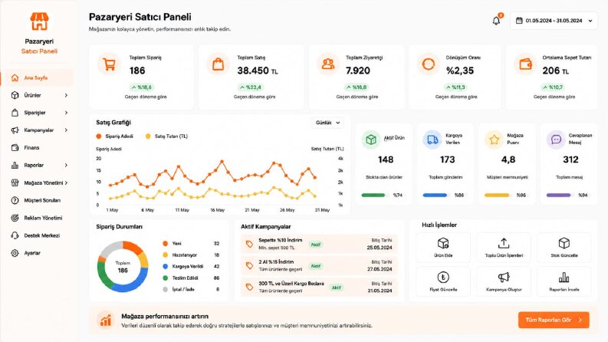Open the 300 TL ve Üzeri Kargo Bedava campaign
608x342 pixels.
pyautogui.click(x=319, y=288)
